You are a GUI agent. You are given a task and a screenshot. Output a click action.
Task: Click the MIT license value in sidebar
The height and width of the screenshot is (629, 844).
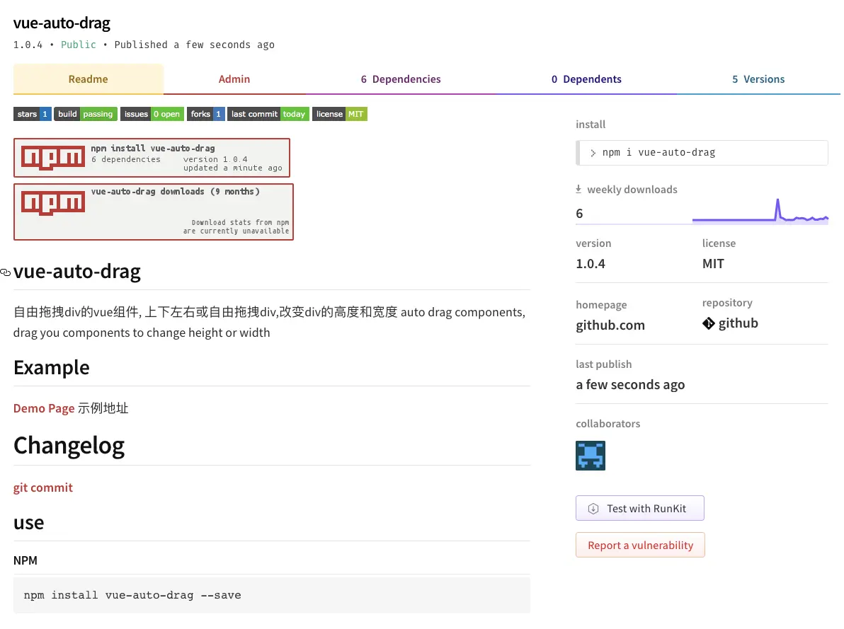(x=713, y=264)
